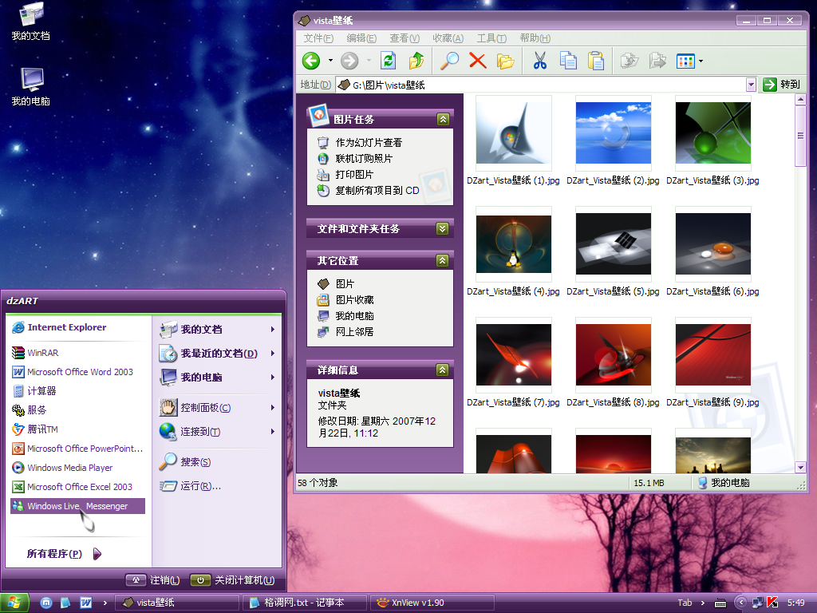Viewport: 817px width, 613px height.
Task: Click the Views toolbar icon
Action: pyautogui.click(x=685, y=61)
